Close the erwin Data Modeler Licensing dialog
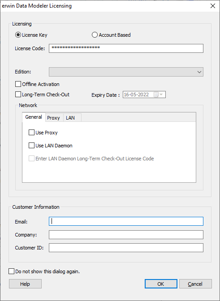 click(213, 6)
